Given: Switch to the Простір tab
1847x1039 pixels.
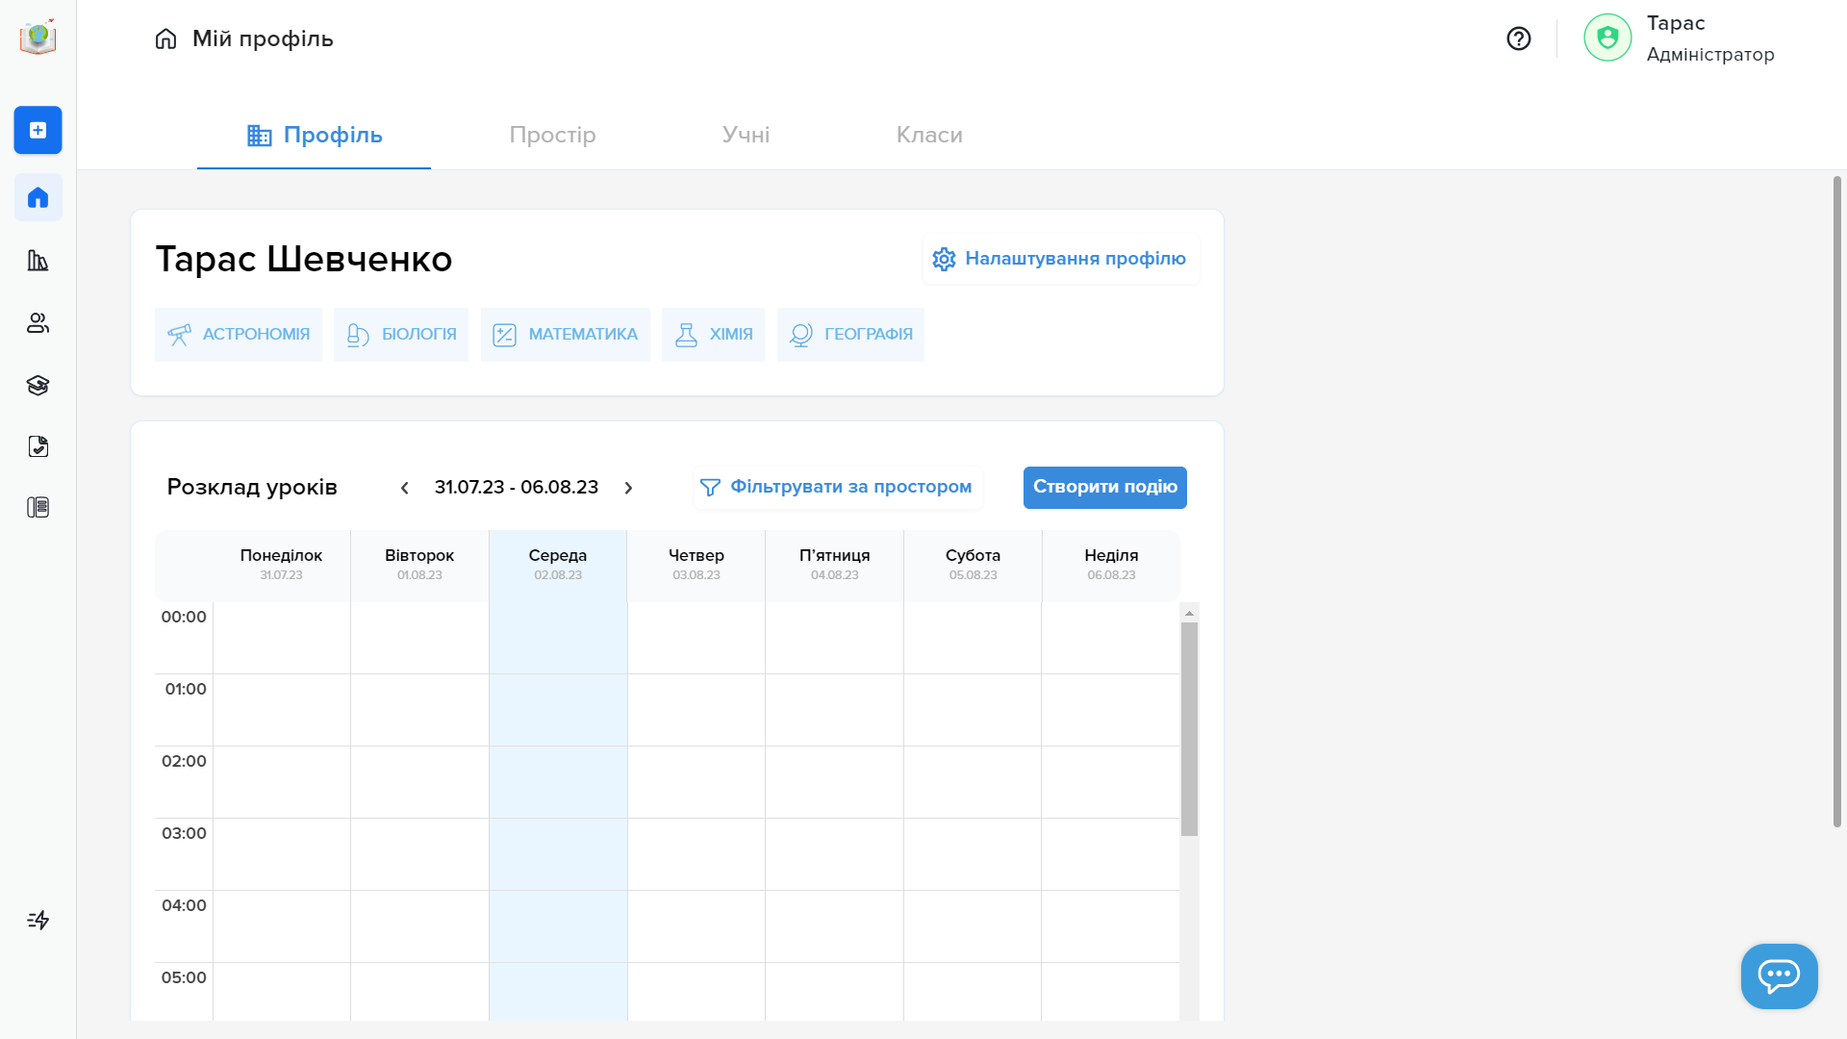Looking at the screenshot, I should tap(552, 135).
